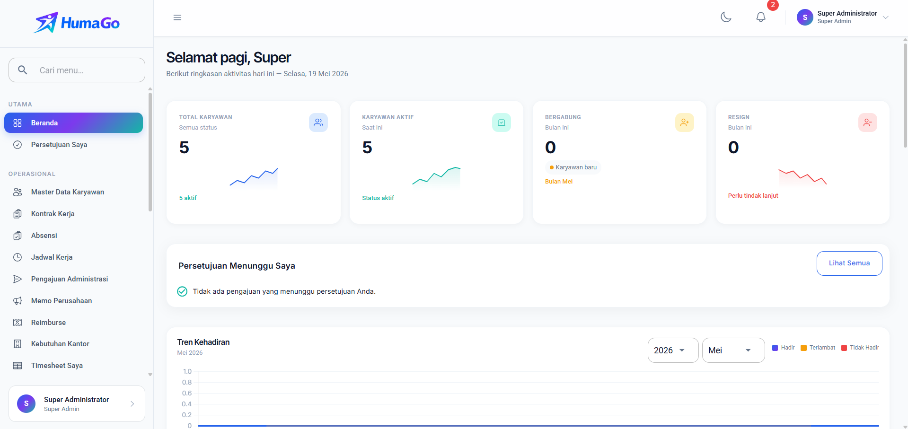Click the Total Karyawan users icon

pyautogui.click(x=318, y=123)
